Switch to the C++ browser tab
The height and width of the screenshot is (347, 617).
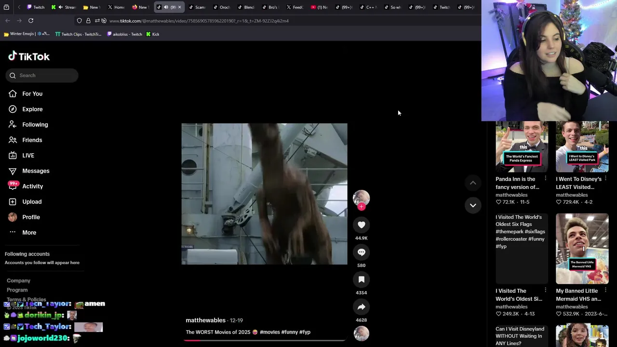pos(368,7)
